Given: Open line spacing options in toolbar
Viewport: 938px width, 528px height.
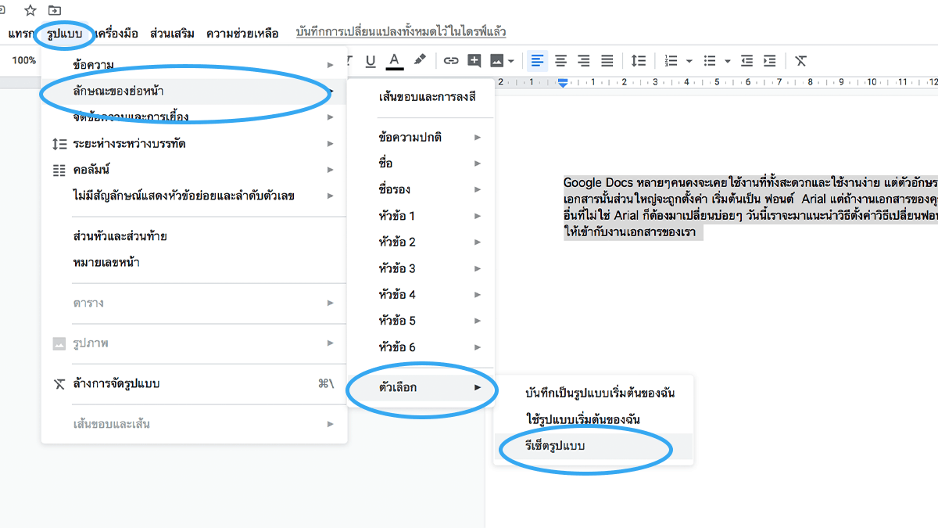Looking at the screenshot, I should (638, 60).
